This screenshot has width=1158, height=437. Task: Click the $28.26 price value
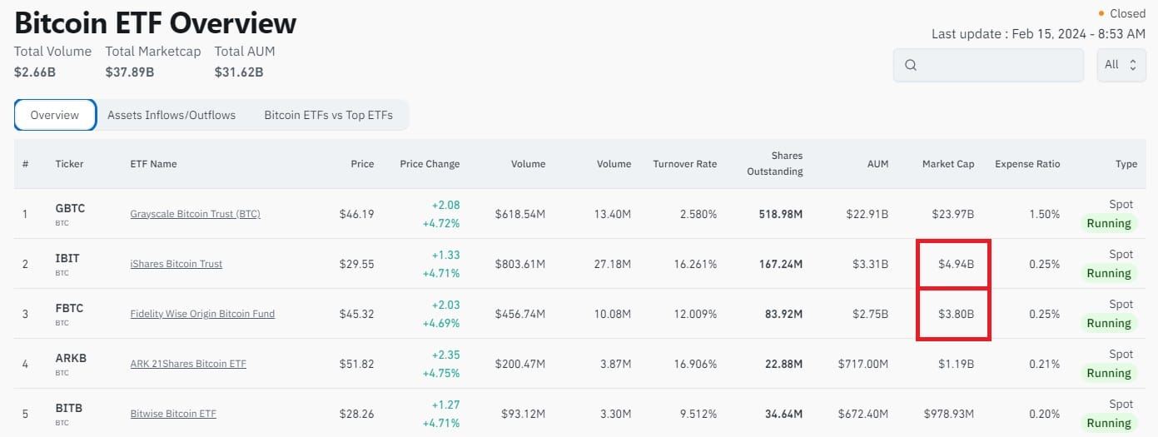(x=357, y=414)
